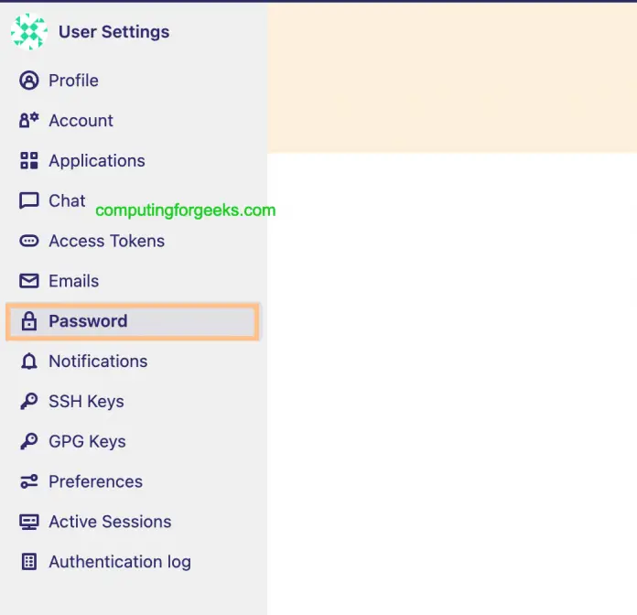Click the user avatar icon beside User Settings
Image resolution: width=637 pixels, height=615 pixels.
click(x=29, y=32)
